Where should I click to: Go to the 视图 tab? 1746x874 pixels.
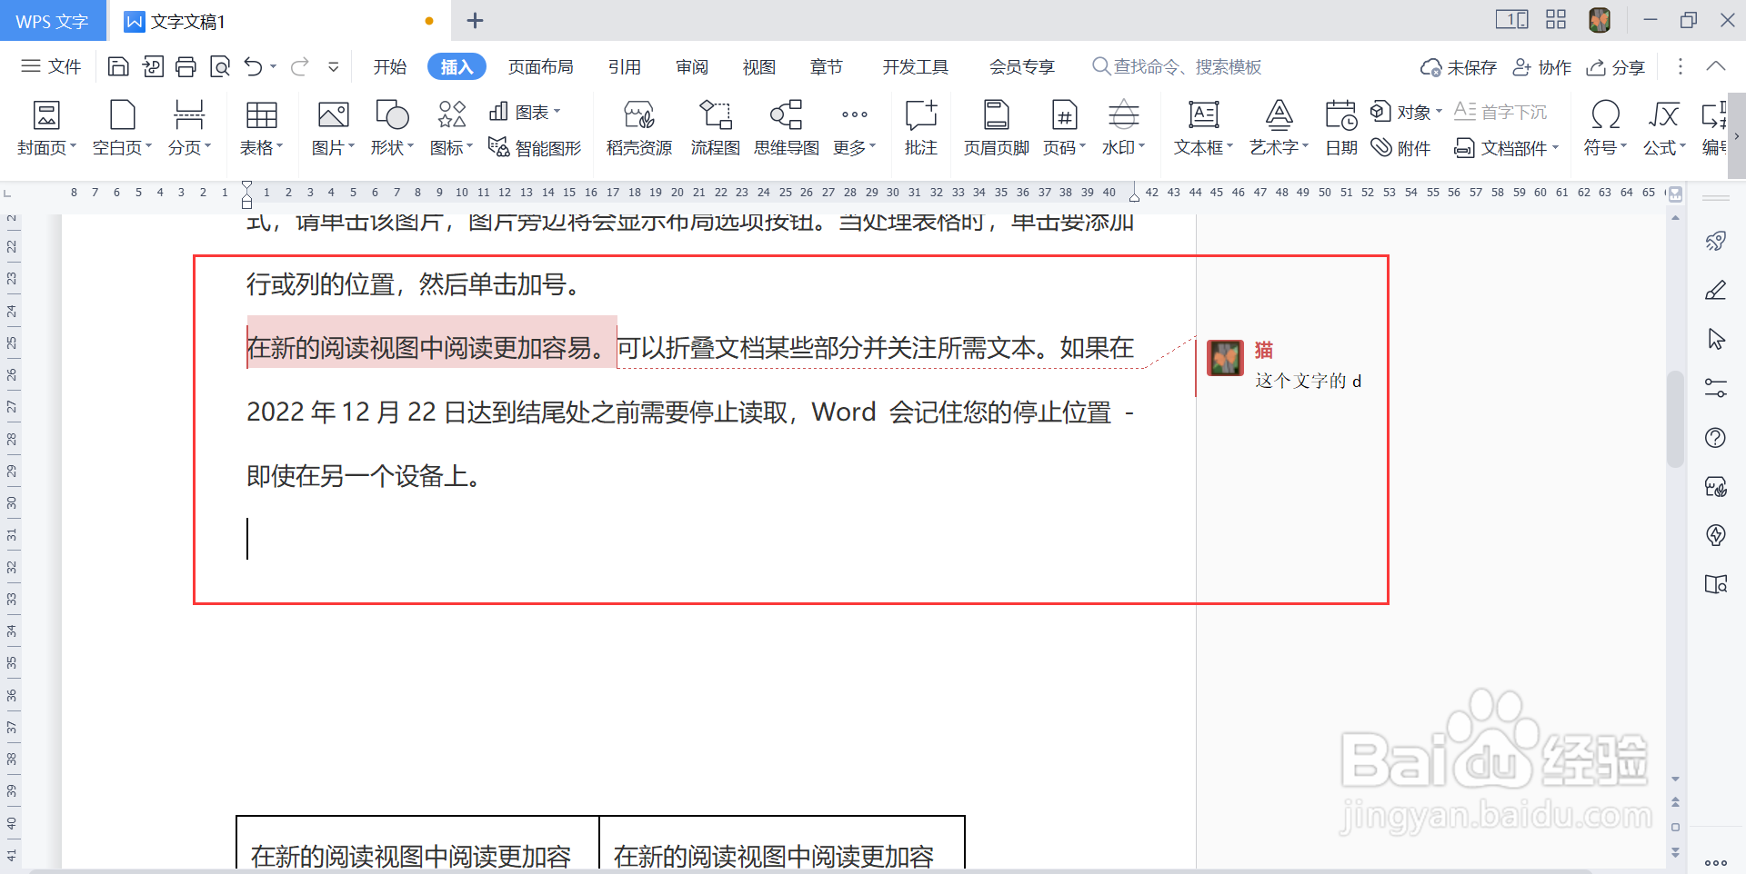tap(759, 66)
